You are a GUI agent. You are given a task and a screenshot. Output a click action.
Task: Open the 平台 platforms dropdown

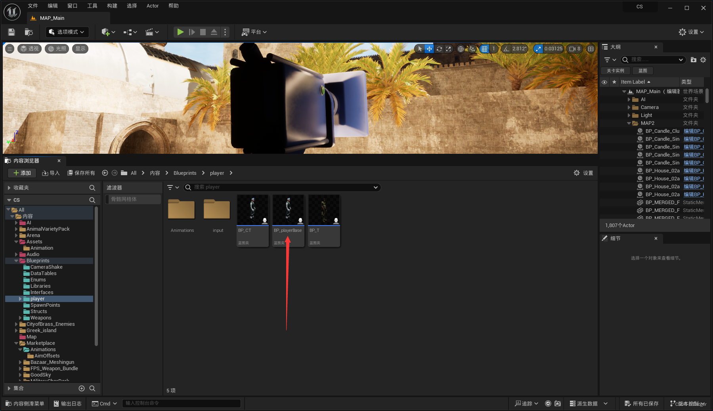pyautogui.click(x=254, y=32)
